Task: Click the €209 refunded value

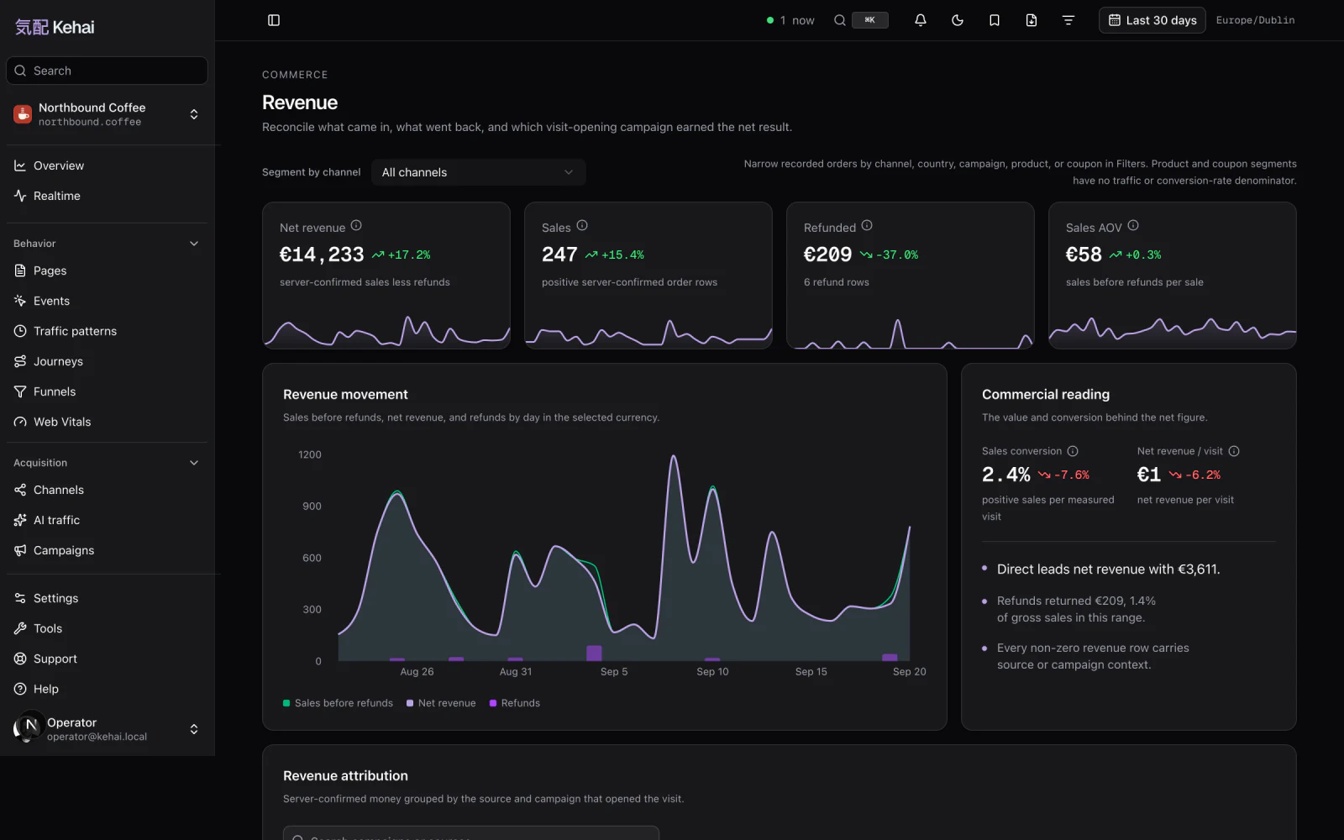Action: pos(827,255)
